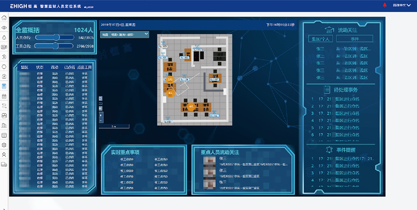Click the 事件 filter button
This screenshot has width=417, height=210.
pos(354,39)
